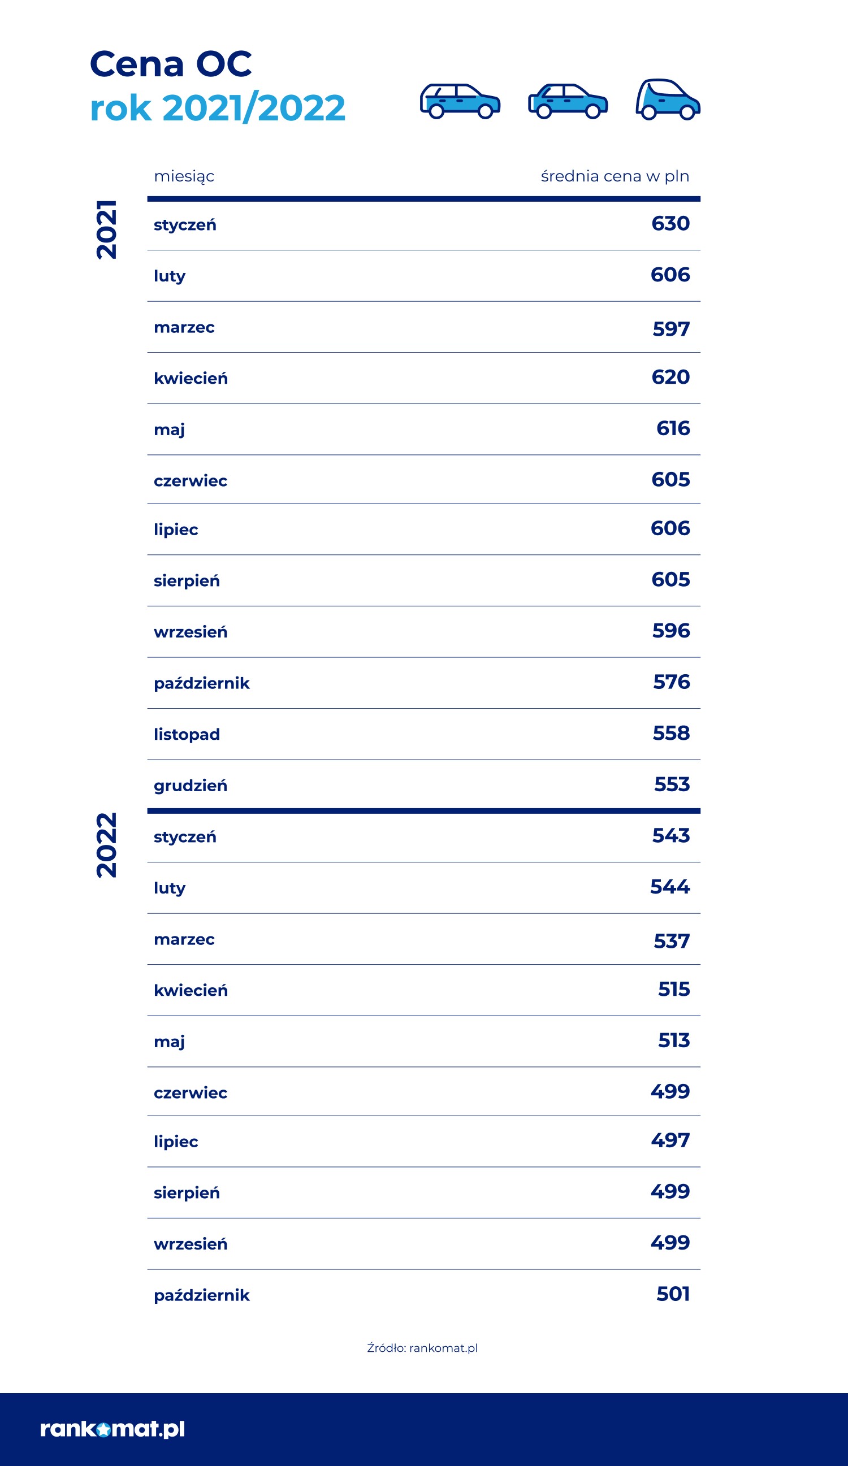Viewport: 848px width, 1466px height.
Task: Click the vertical 2021 year label
Action: [x=106, y=229]
